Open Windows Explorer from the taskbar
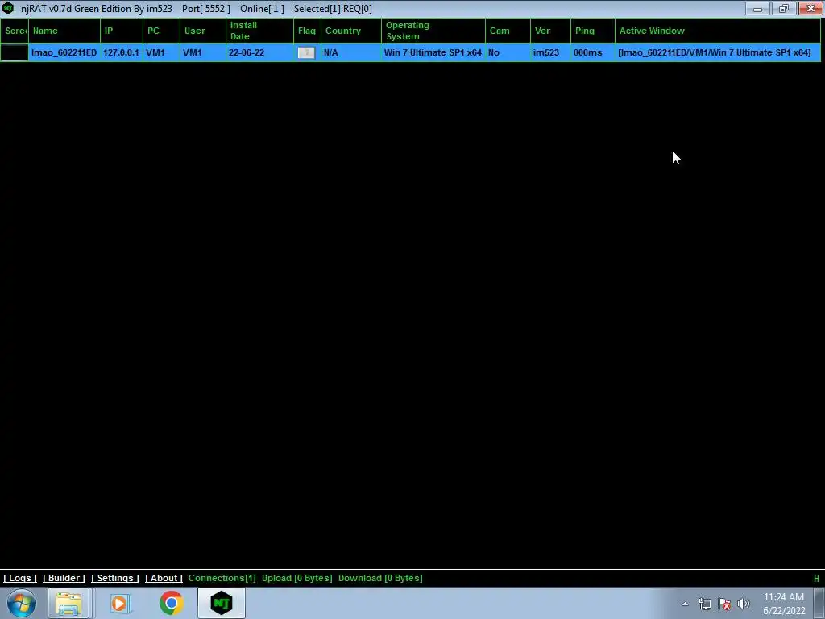The width and height of the screenshot is (825, 619). pos(68,603)
